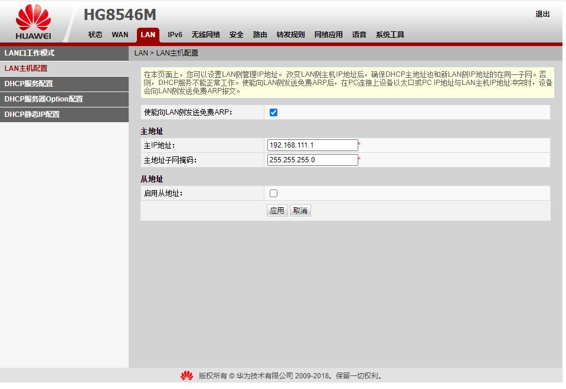
Task: Open the WAN configuration tab
Action: pos(120,34)
